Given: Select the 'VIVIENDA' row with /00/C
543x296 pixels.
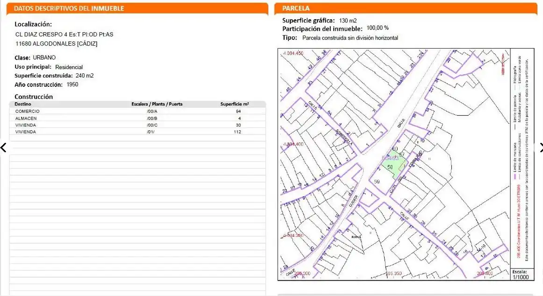Looking at the screenshot, I should pos(137,125).
